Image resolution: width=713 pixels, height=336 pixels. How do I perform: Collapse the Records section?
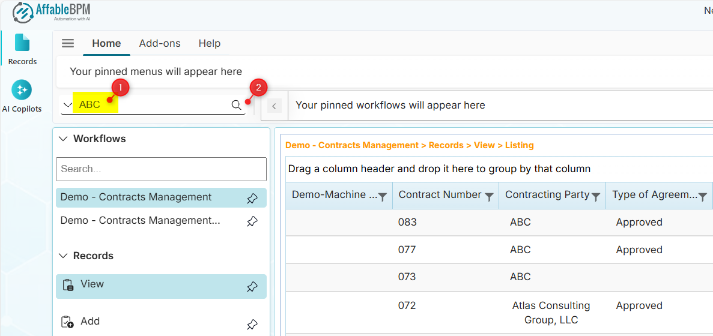(x=63, y=256)
